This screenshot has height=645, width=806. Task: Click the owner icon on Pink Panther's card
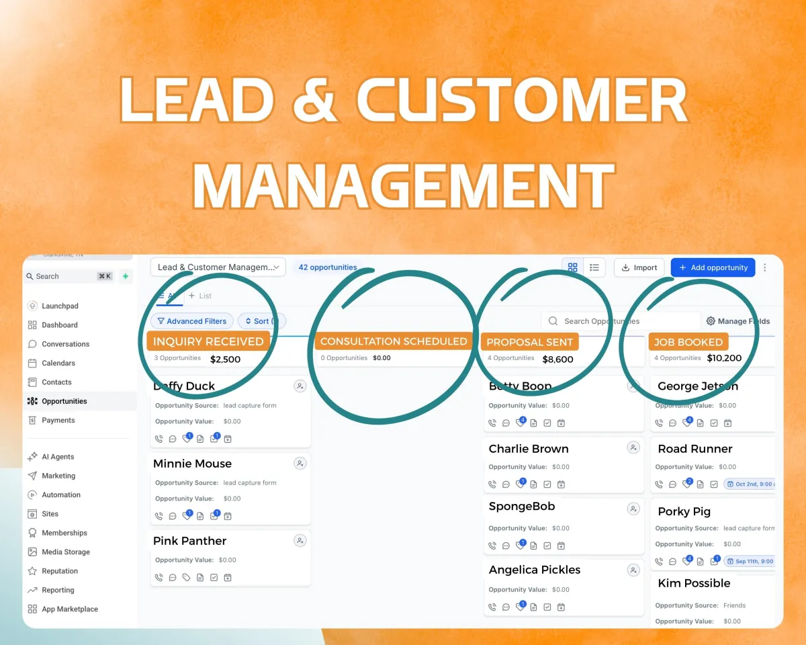(x=300, y=540)
